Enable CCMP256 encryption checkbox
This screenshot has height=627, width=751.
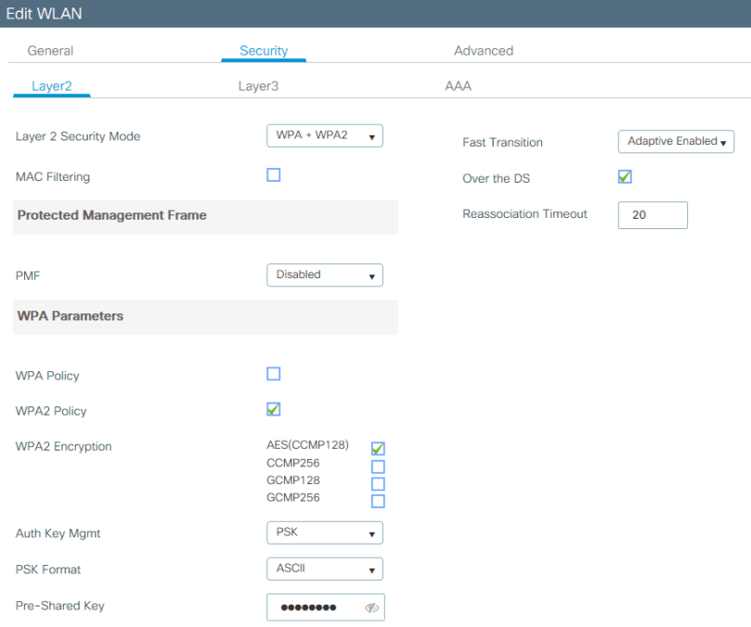378,467
